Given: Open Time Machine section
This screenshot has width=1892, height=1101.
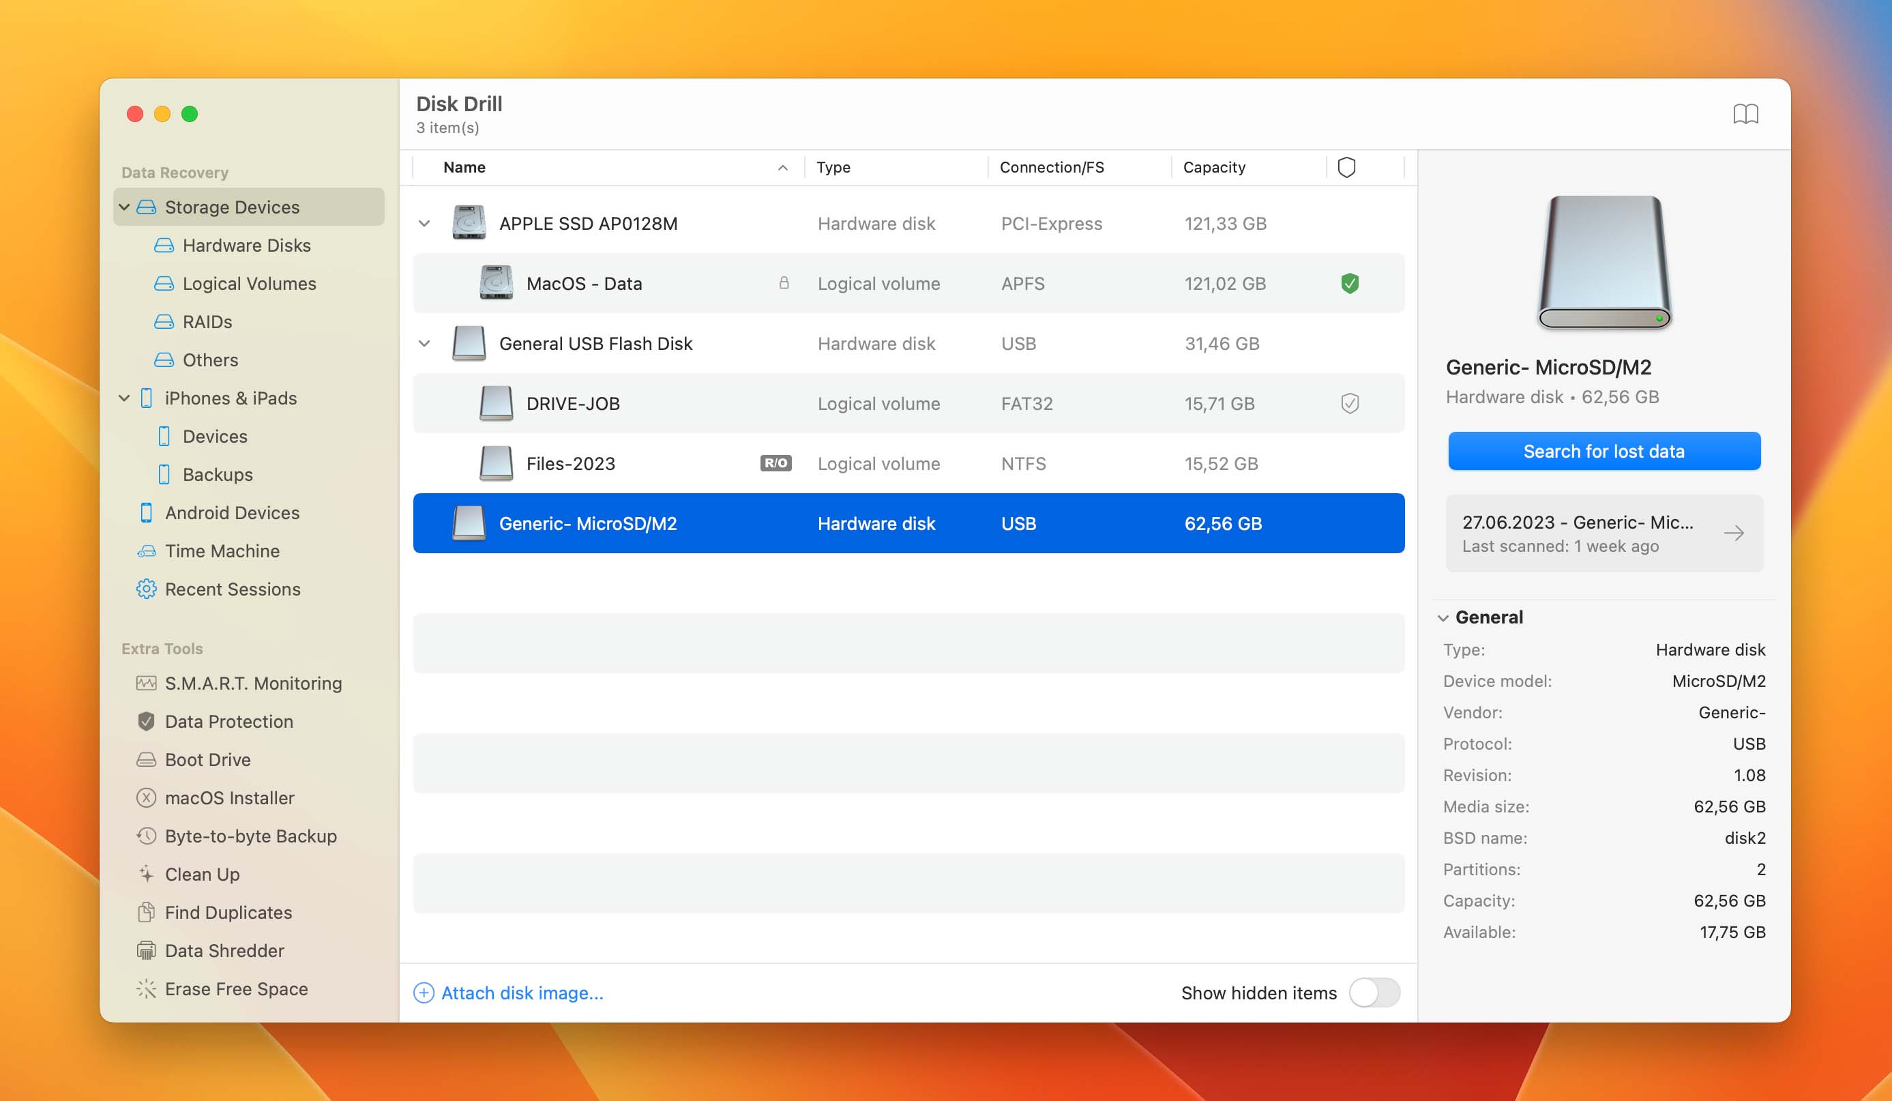Looking at the screenshot, I should 222,551.
